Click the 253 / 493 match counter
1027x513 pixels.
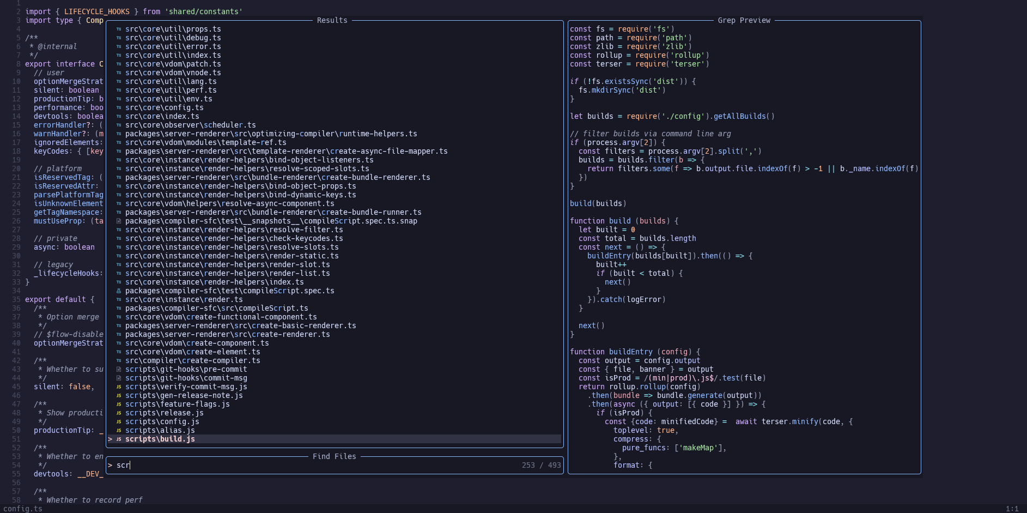click(541, 465)
